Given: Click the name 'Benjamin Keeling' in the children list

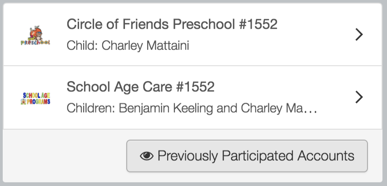Looking at the screenshot, I should tap(166, 108).
